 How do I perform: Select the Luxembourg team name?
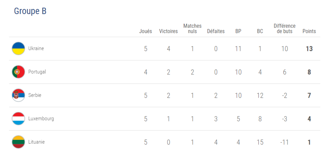pos(41,119)
